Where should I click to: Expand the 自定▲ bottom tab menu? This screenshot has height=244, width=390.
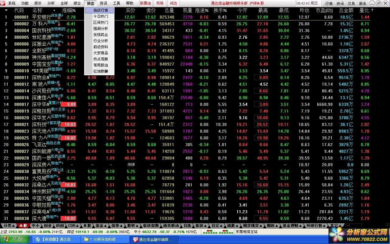pyautogui.click(x=217, y=226)
